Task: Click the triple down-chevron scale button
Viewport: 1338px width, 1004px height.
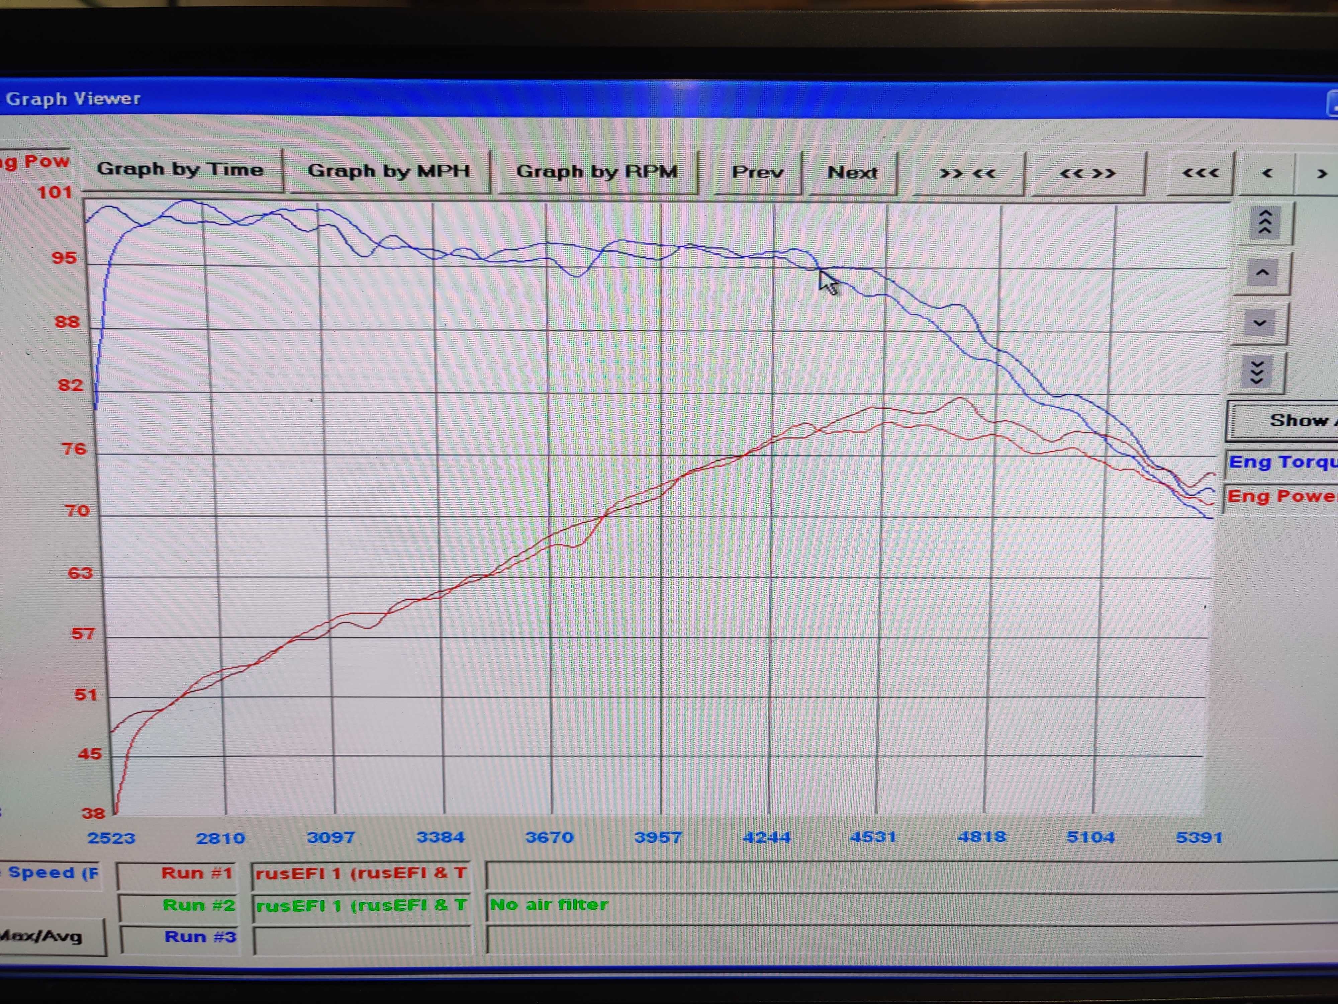Action: [1257, 373]
